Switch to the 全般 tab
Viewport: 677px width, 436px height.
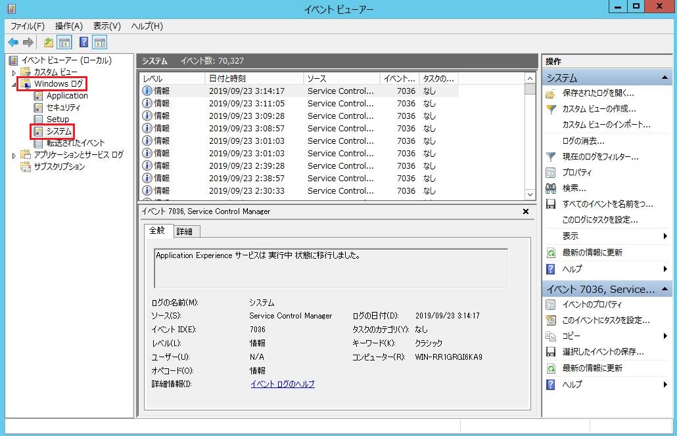[x=157, y=230]
